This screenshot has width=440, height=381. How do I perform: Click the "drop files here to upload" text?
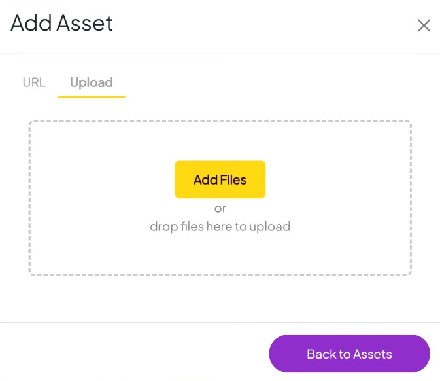click(x=220, y=227)
